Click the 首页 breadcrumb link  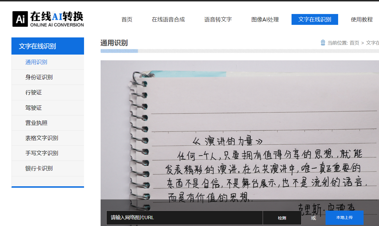(354, 43)
